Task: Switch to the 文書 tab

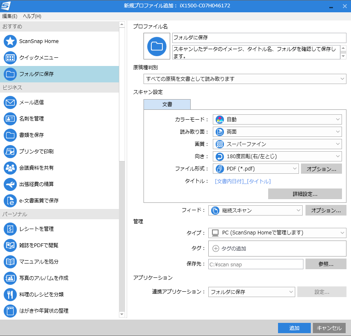Action: 167,104
